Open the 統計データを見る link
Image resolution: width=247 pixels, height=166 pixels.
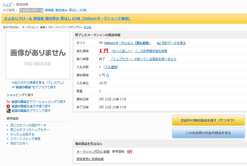[174, 43]
